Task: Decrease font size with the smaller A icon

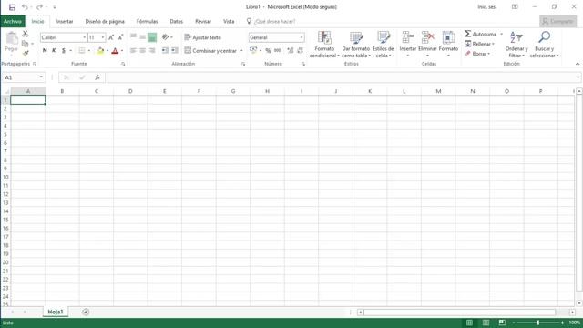Action: (120, 37)
